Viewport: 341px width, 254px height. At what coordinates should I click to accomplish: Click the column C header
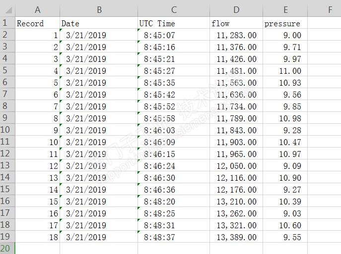coord(174,9)
